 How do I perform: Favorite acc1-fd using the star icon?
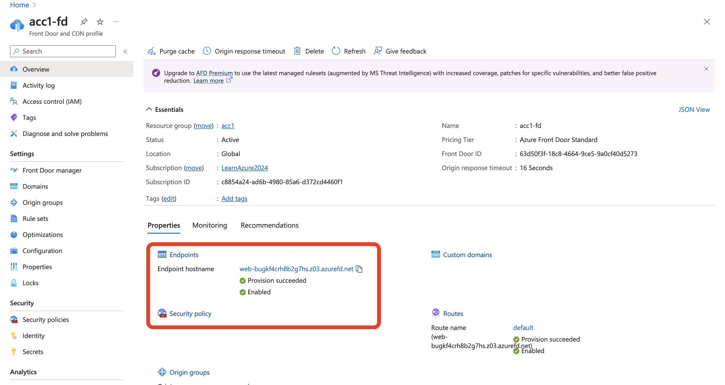tap(100, 22)
